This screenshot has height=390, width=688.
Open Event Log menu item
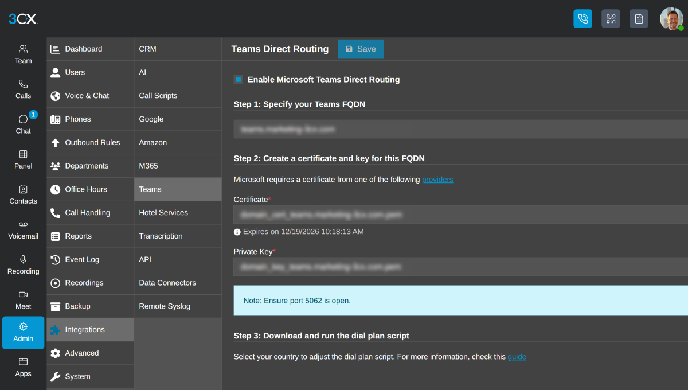click(90, 259)
